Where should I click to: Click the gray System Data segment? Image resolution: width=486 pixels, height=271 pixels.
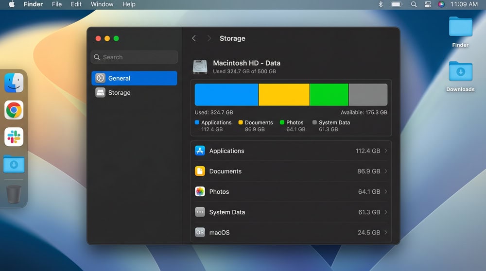coord(368,95)
